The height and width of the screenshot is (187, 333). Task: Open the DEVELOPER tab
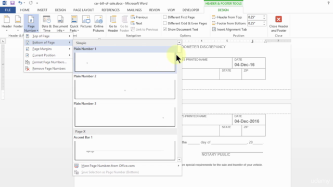191,10
